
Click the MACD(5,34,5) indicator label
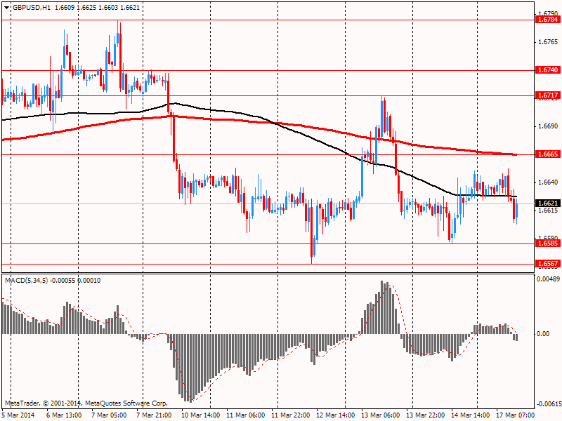(x=27, y=281)
